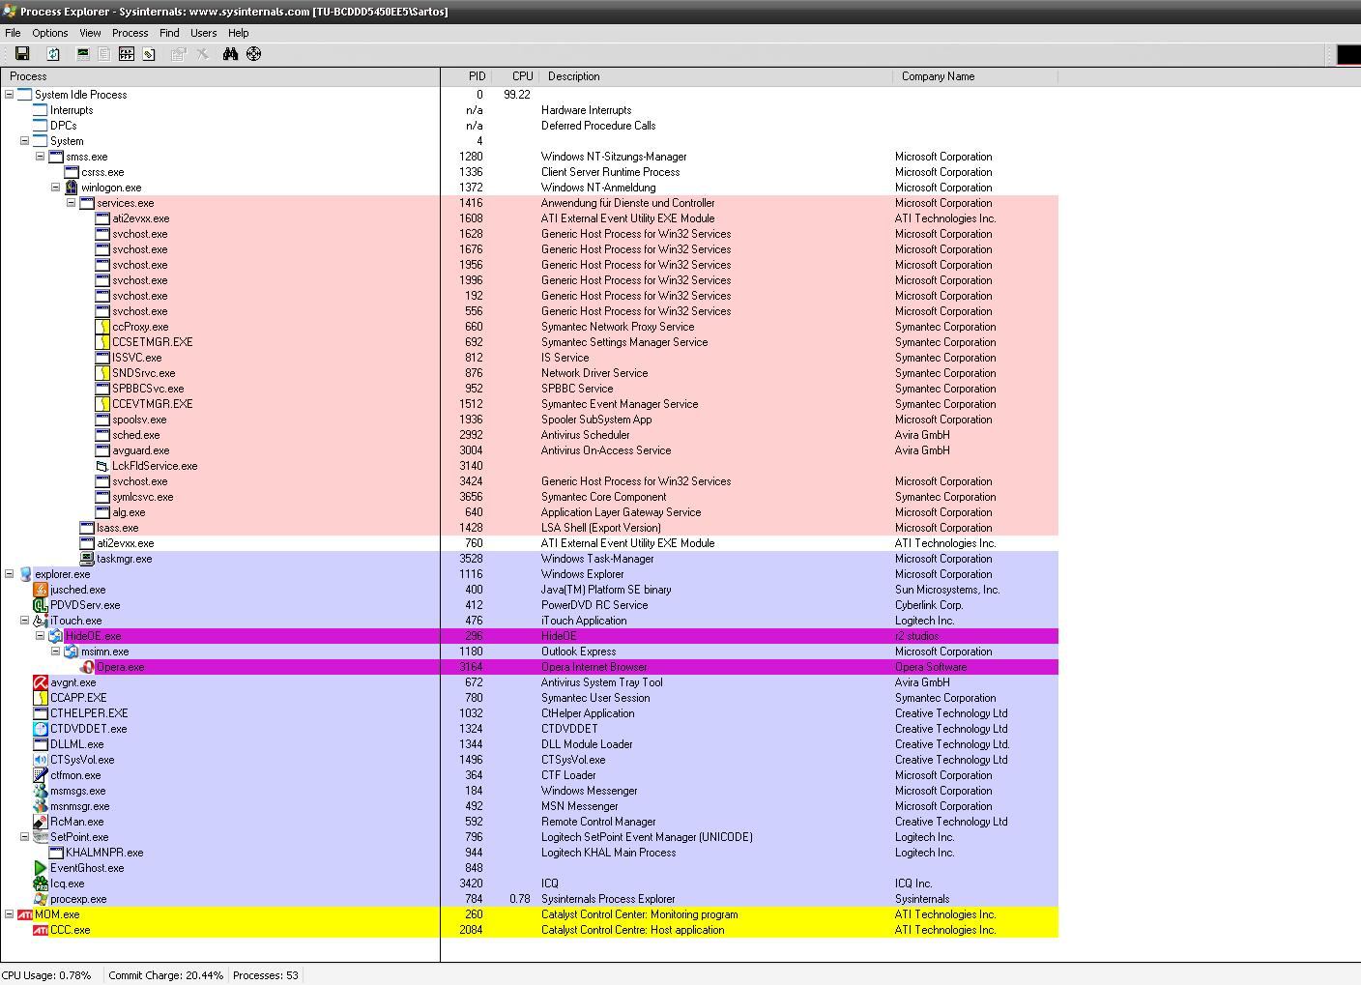The width and height of the screenshot is (1361, 985).
Task: Click the msmsgs.exe Windows Messenger icon
Action: pyautogui.click(x=41, y=791)
